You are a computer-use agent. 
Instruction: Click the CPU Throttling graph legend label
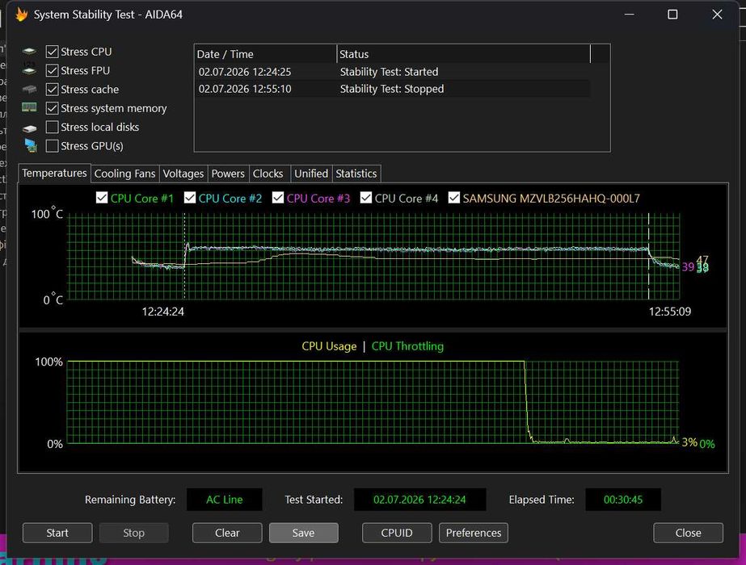[407, 346]
